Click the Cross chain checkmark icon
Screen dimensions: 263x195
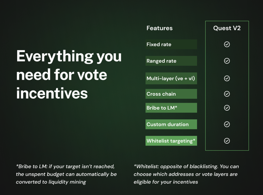coord(227,94)
